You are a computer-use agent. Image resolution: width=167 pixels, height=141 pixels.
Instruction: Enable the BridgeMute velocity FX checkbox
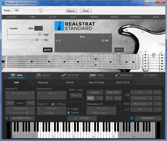(8, 109)
